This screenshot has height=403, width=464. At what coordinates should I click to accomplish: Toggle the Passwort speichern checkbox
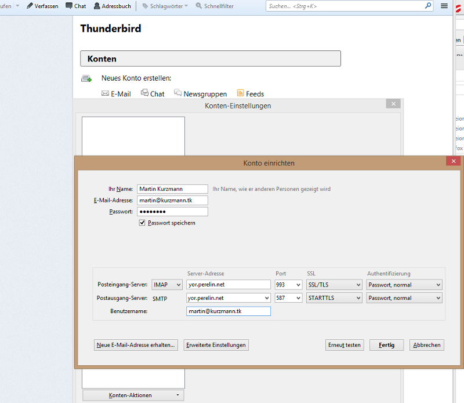click(142, 223)
